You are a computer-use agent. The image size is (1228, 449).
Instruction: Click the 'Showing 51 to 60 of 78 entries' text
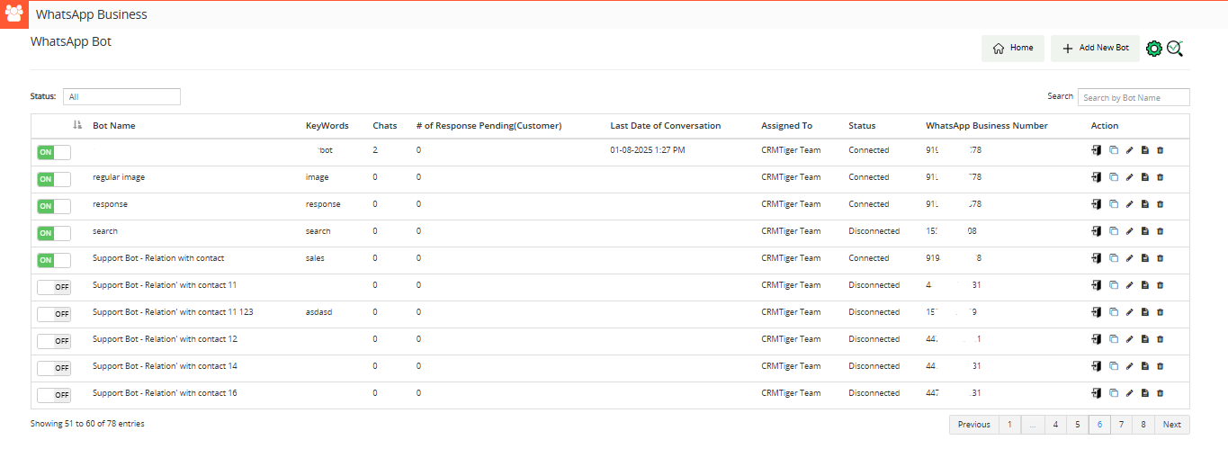[x=87, y=423]
